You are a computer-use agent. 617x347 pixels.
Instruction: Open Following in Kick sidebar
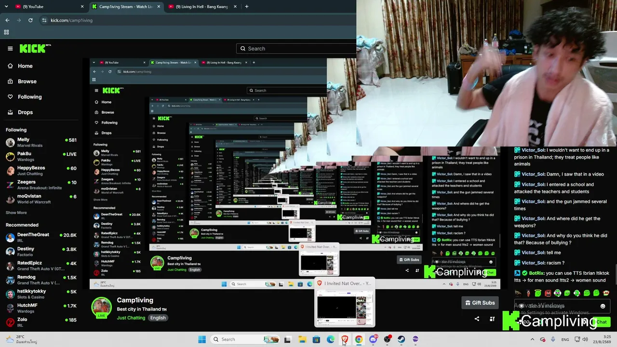[25, 97]
